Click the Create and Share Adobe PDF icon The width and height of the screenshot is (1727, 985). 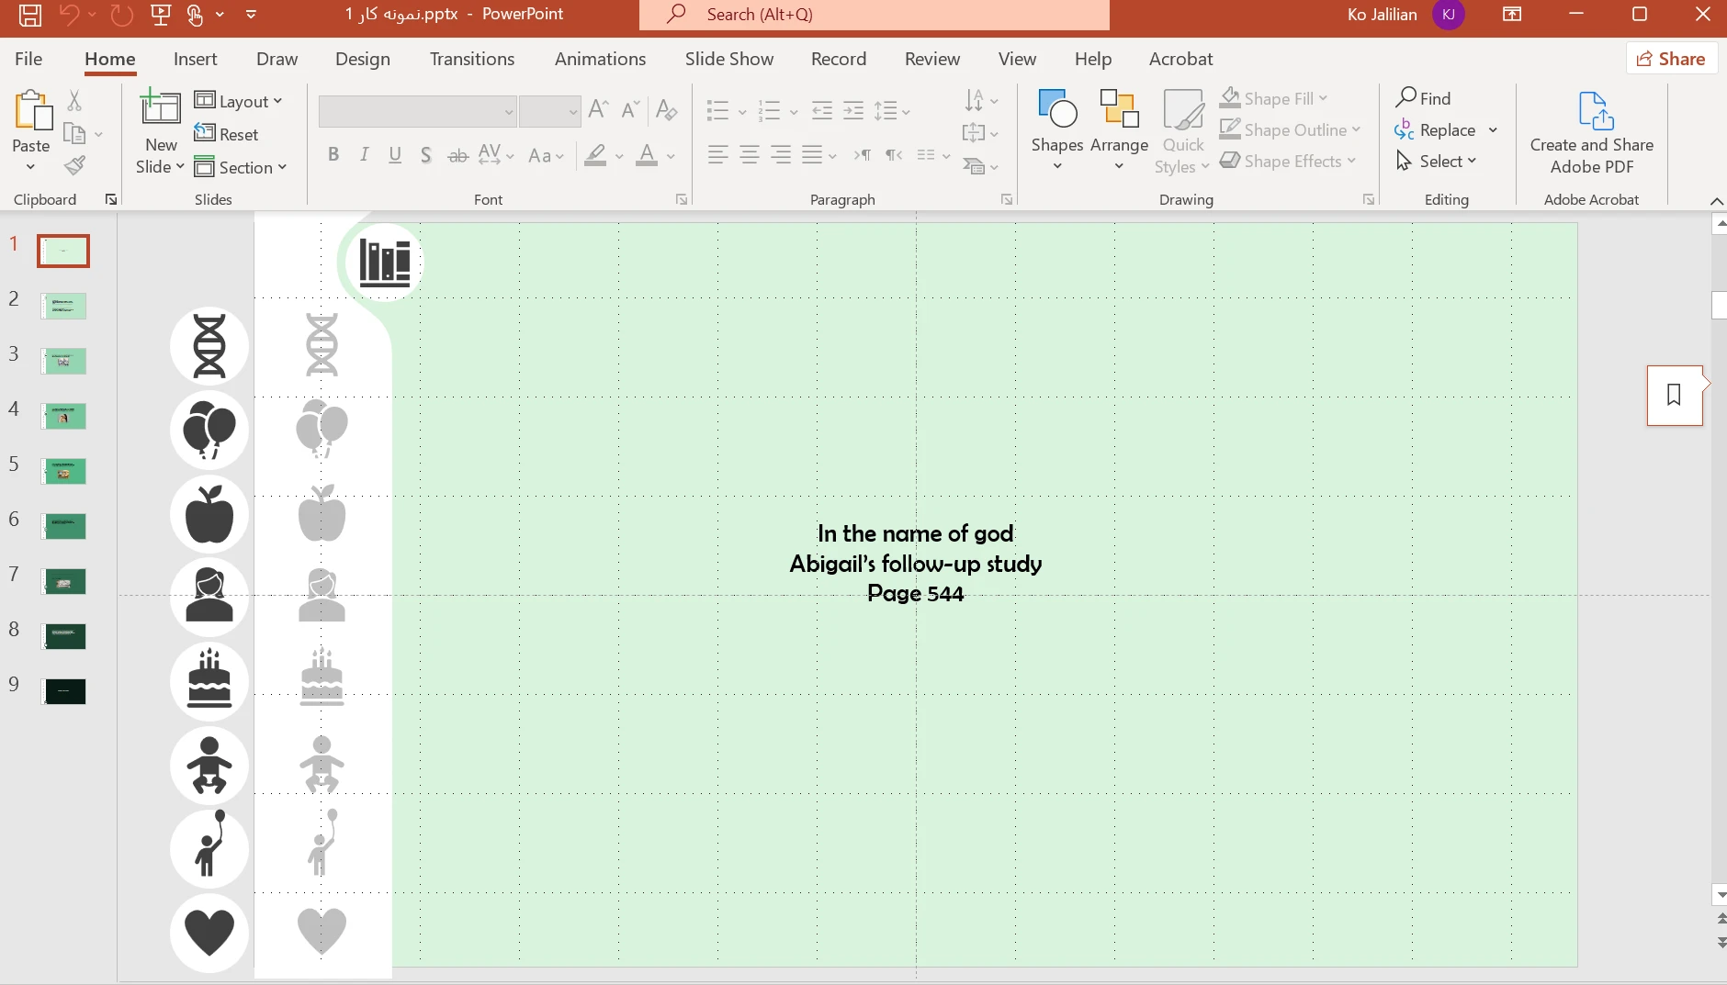click(x=1596, y=111)
